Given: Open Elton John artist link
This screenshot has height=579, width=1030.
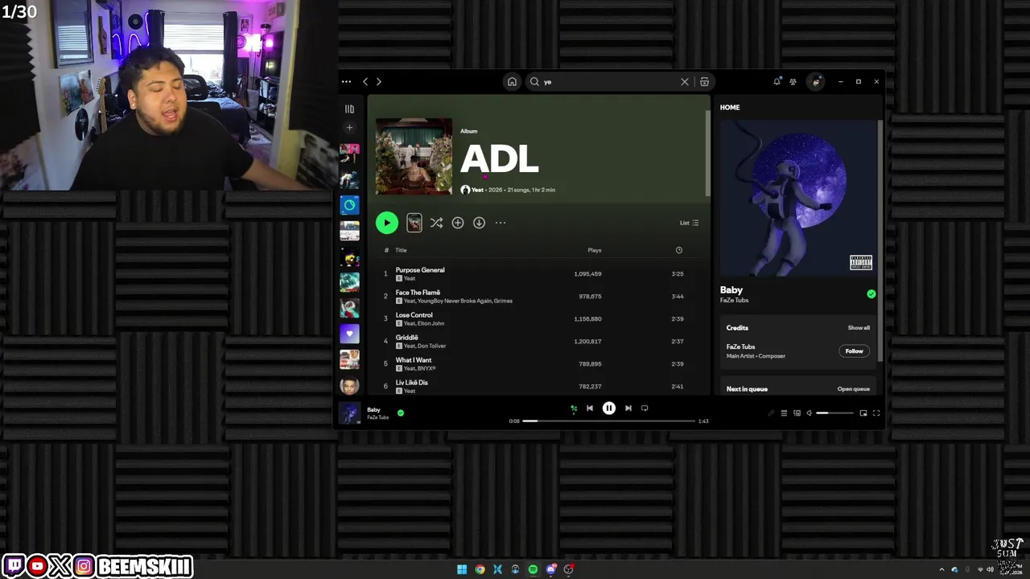Looking at the screenshot, I should click(x=431, y=323).
